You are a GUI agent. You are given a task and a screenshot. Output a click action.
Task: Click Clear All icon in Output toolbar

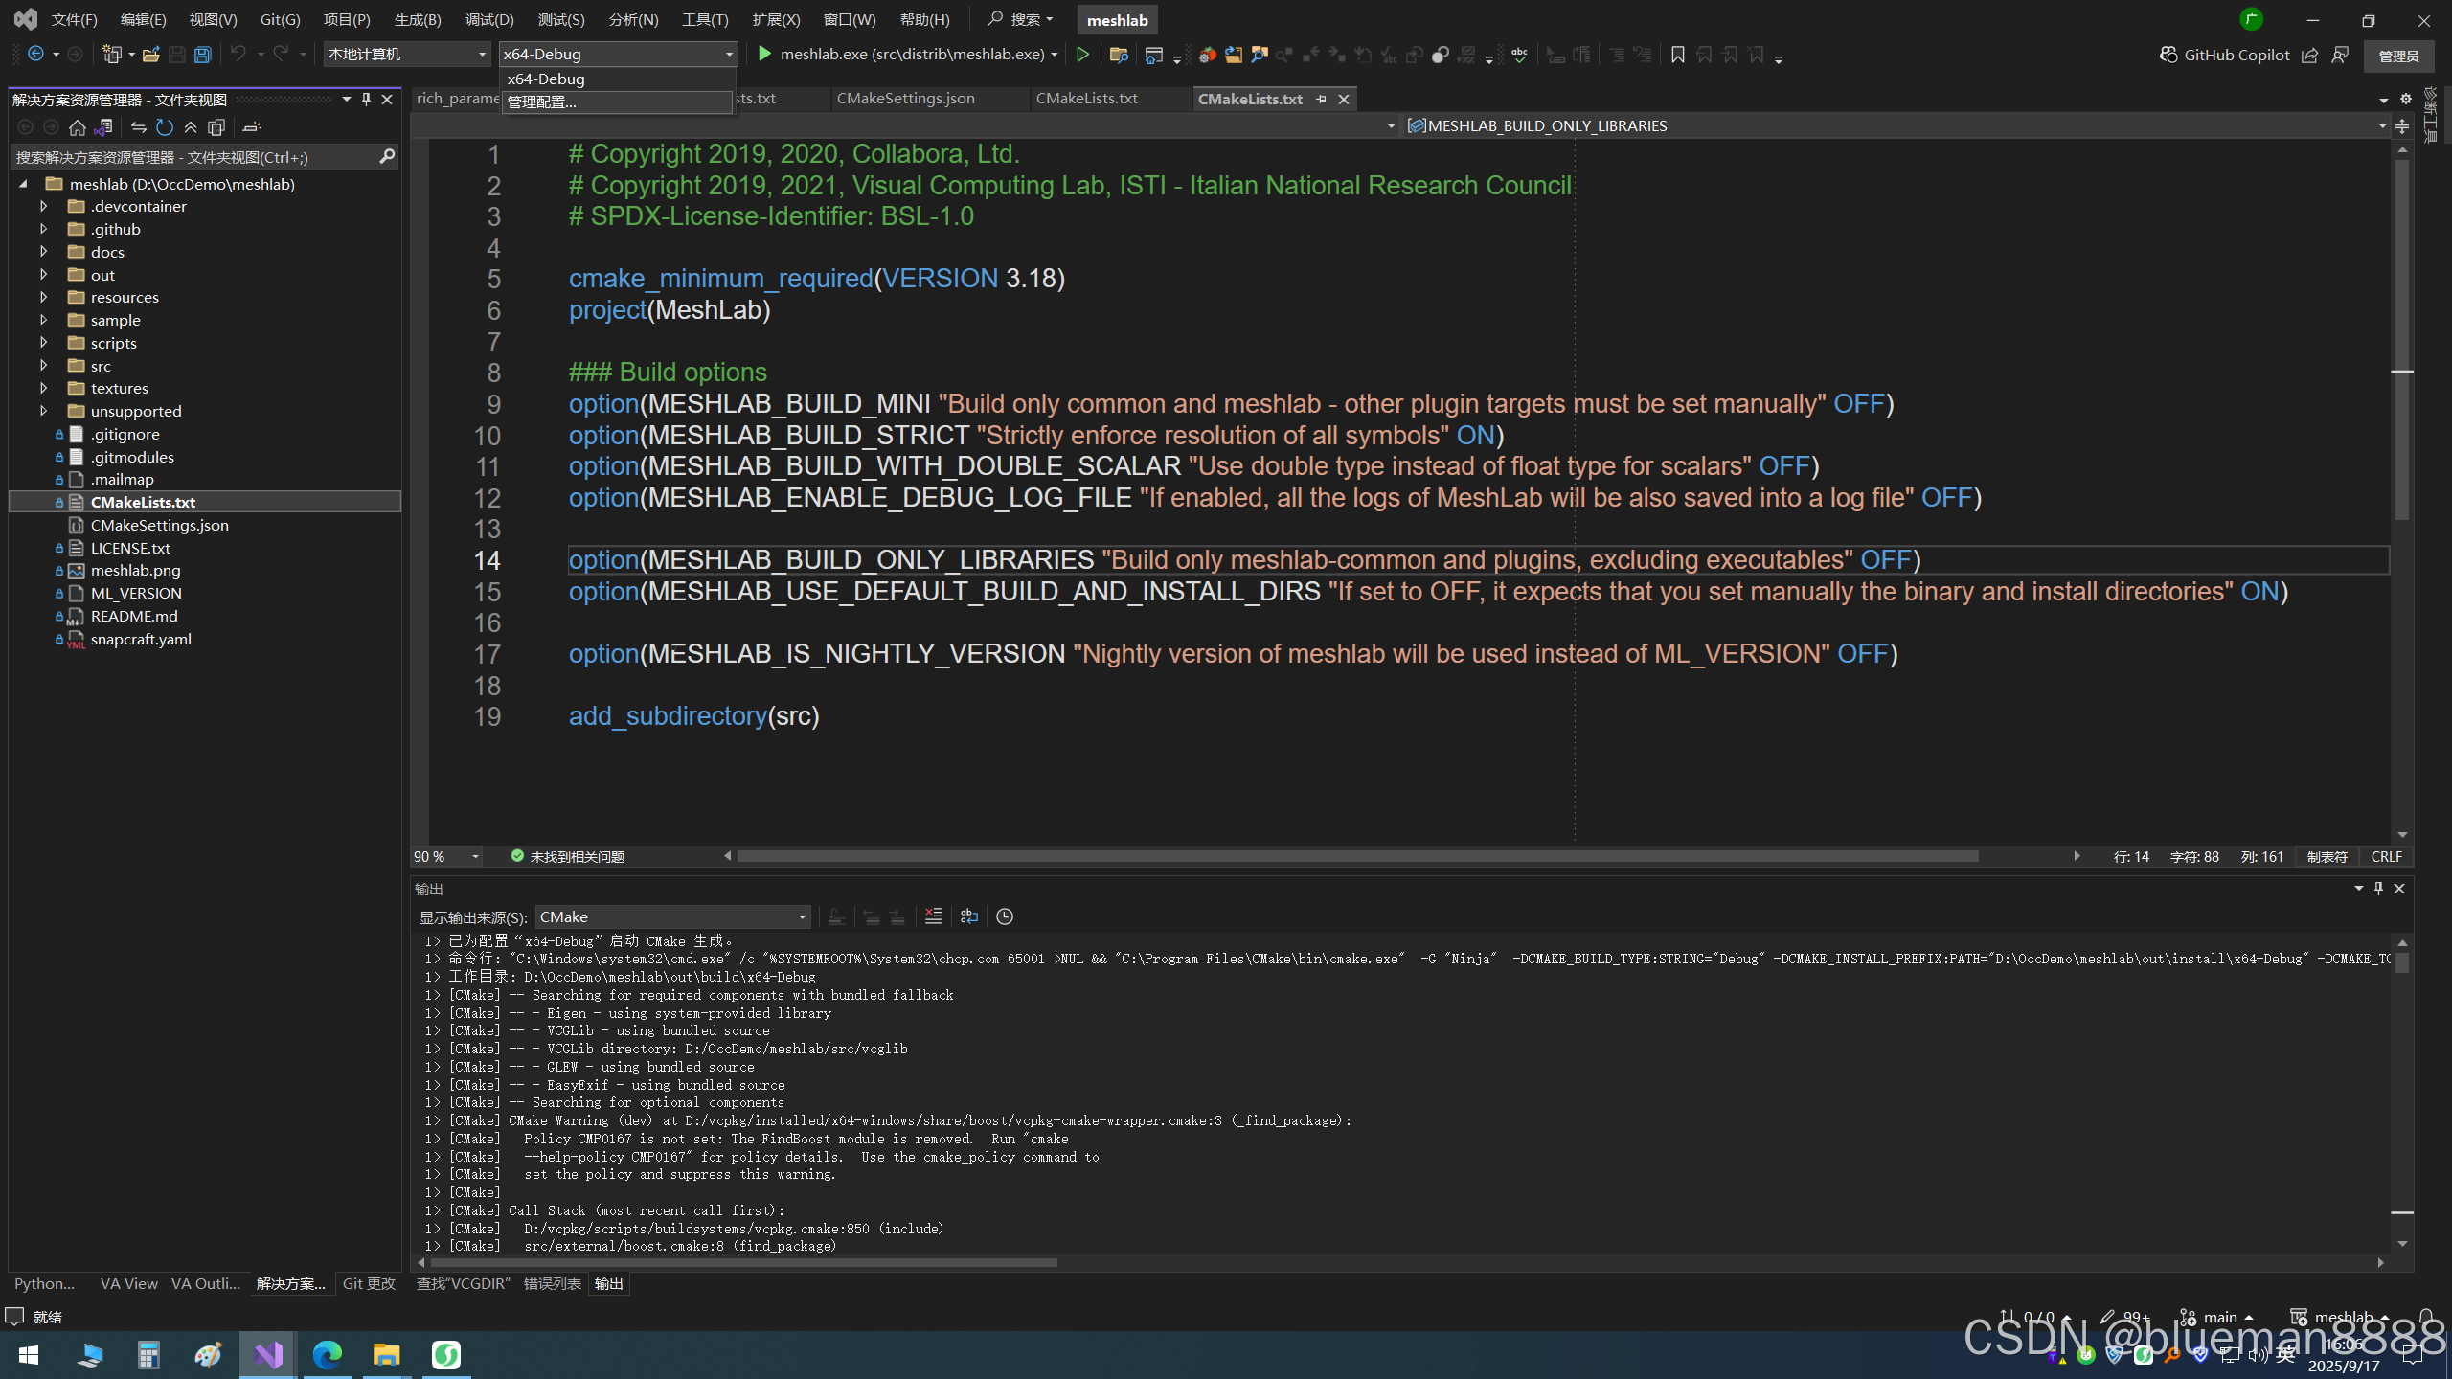pos(934,916)
